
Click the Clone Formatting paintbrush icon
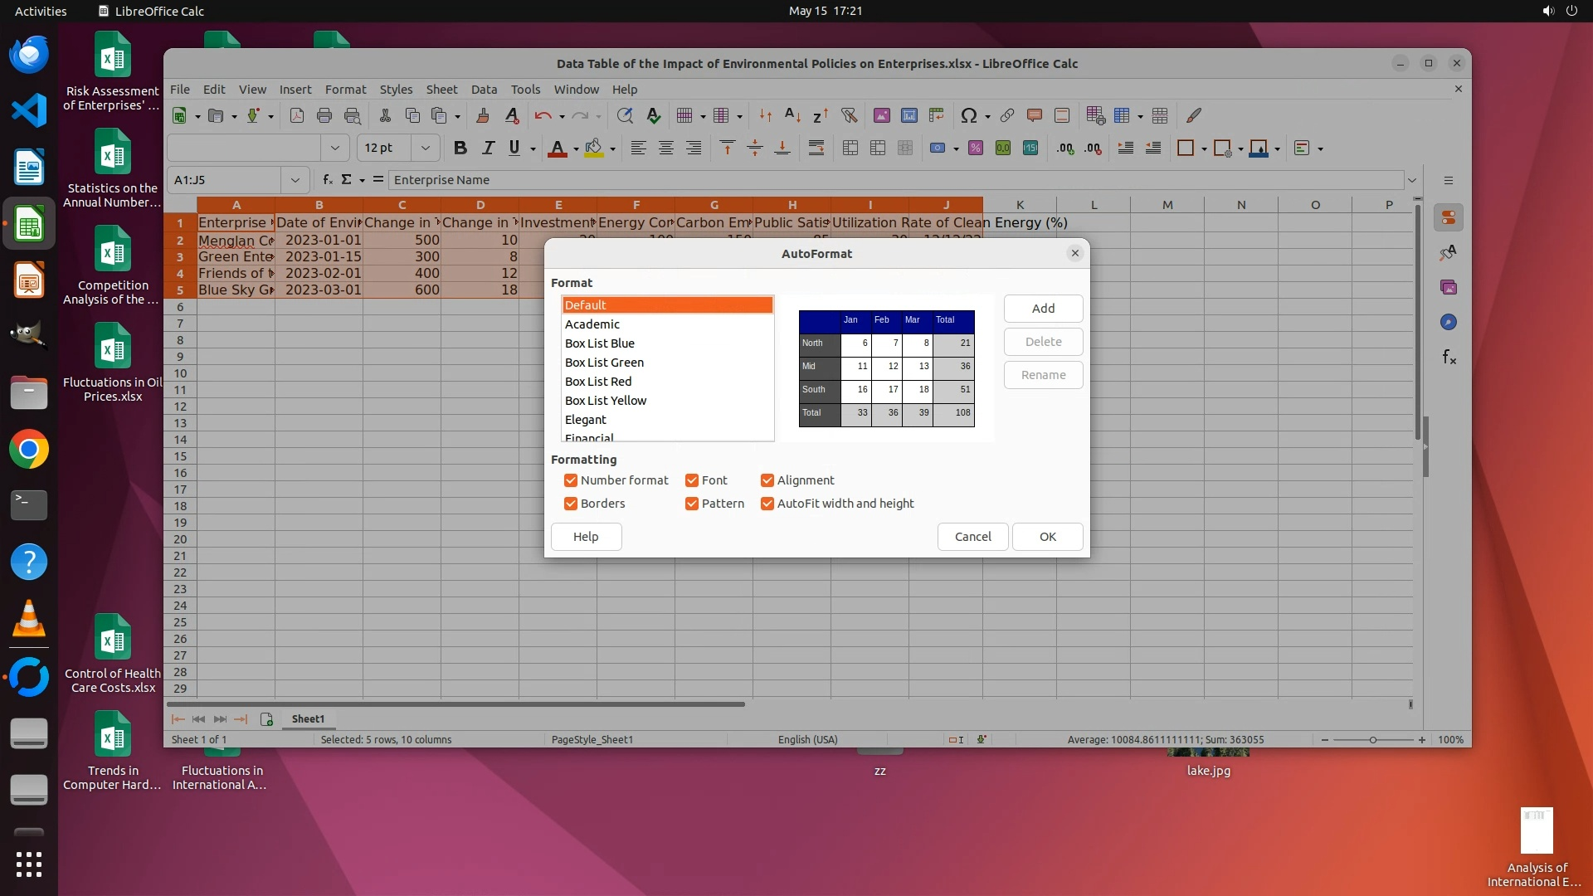click(483, 116)
